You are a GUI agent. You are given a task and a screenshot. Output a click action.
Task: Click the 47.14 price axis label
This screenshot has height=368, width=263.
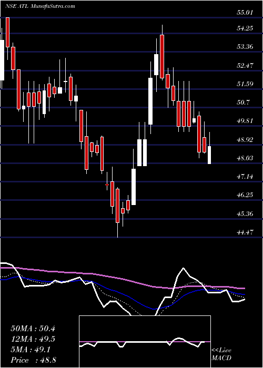[x=245, y=177]
